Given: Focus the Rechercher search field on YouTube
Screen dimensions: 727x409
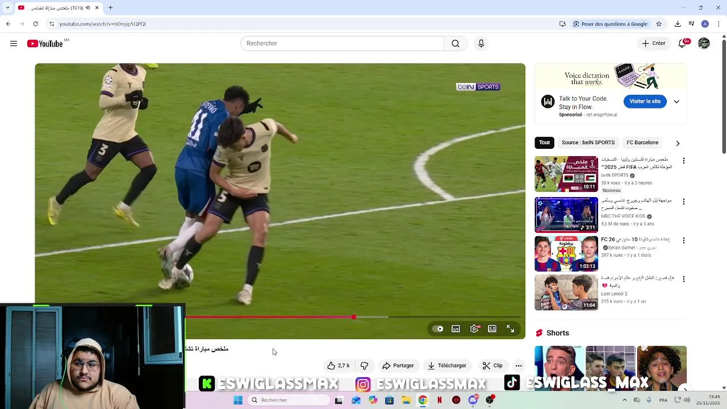Looking at the screenshot, I should coord(342,44).
